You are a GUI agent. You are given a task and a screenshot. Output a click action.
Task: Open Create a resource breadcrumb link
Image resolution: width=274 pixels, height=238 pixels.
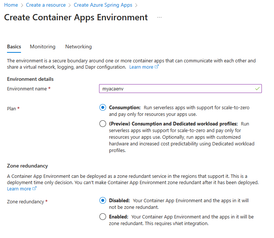pyautogui.click(x=46, y=5)
